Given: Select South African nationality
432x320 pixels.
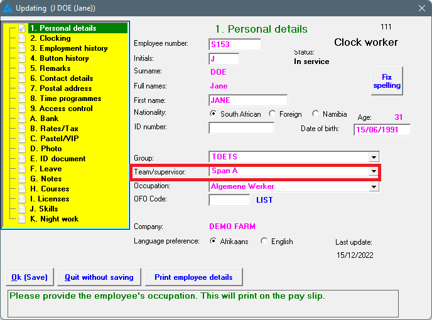Looking at the screenshot, I should pyautogui.click(x=213, y=114).
